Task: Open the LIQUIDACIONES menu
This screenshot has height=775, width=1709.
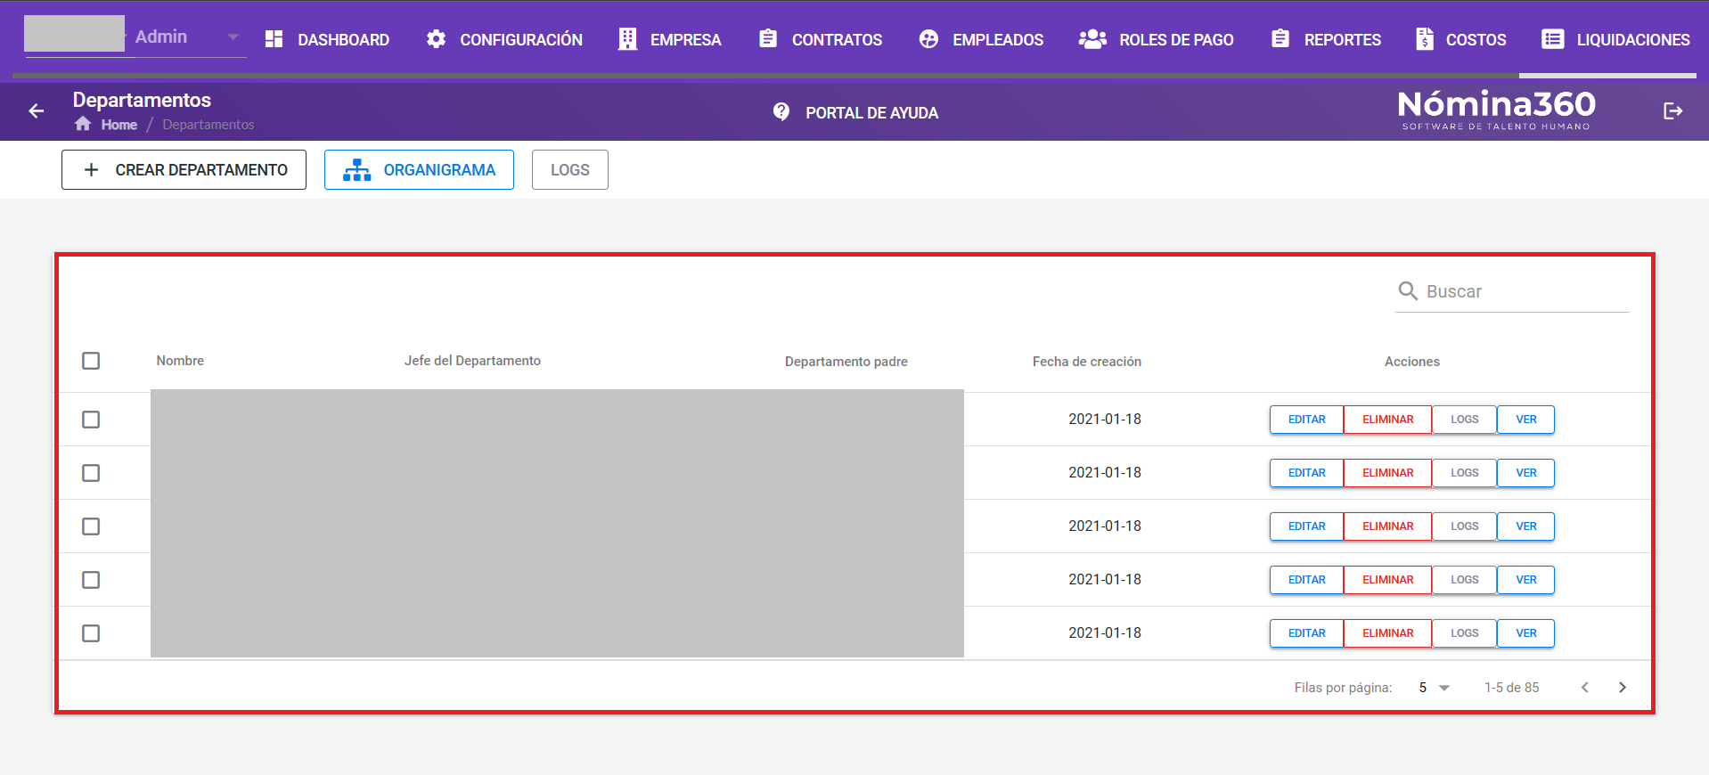Action: tap(1616, 40)
